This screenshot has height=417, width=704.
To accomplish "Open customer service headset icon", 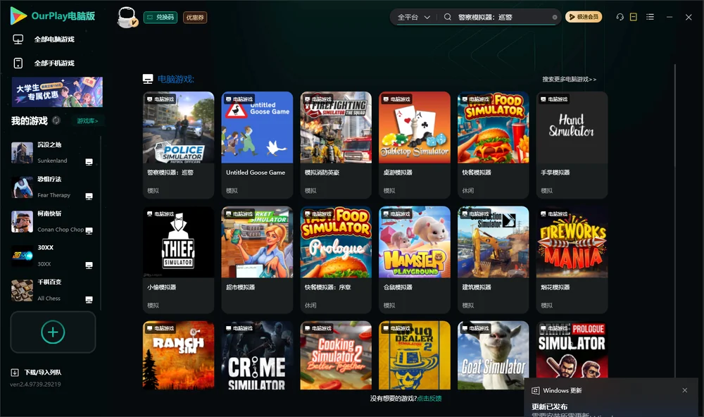I will 620,17.
